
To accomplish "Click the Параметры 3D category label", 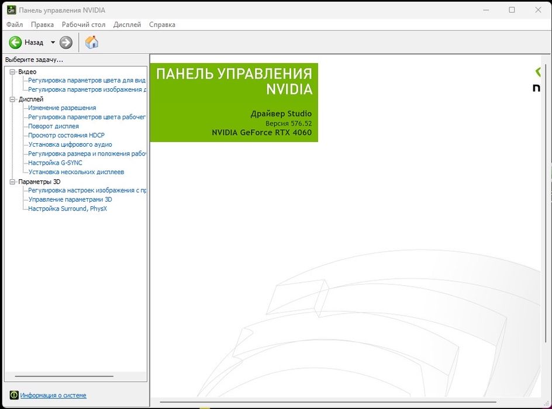I will [39, 182].
